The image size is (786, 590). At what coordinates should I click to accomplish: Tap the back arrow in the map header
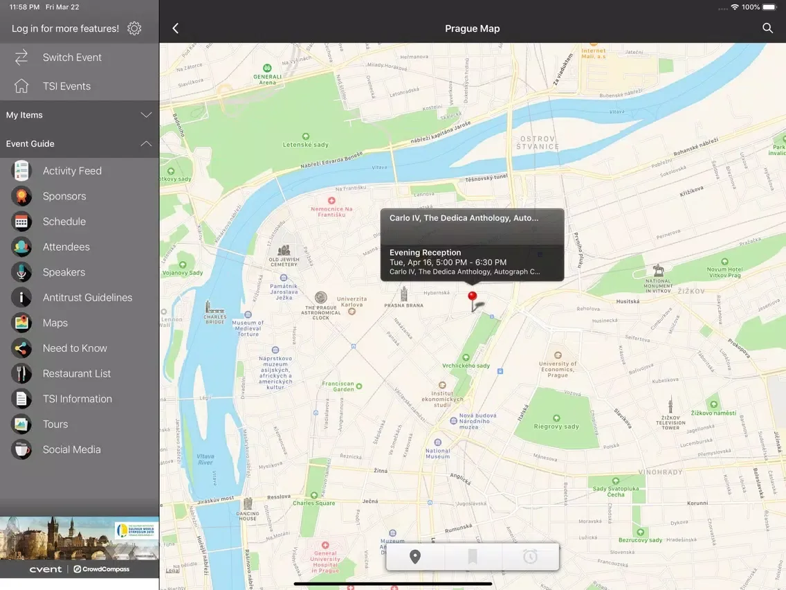pos(176,28)
